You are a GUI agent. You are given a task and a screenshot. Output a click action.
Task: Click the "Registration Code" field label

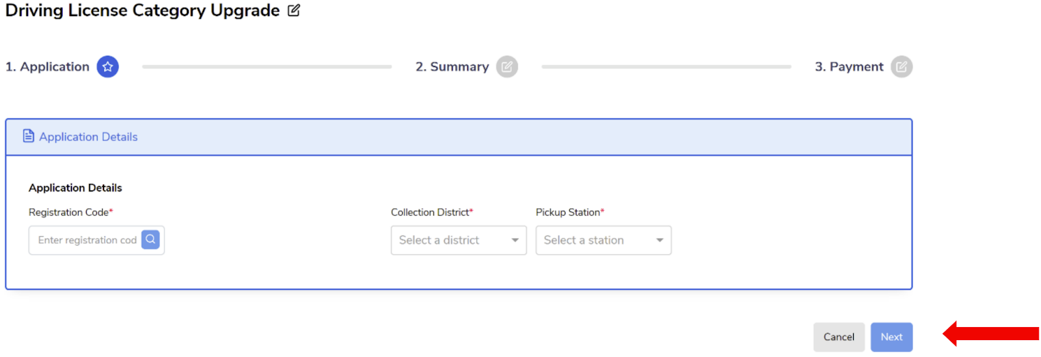[69, 212]
